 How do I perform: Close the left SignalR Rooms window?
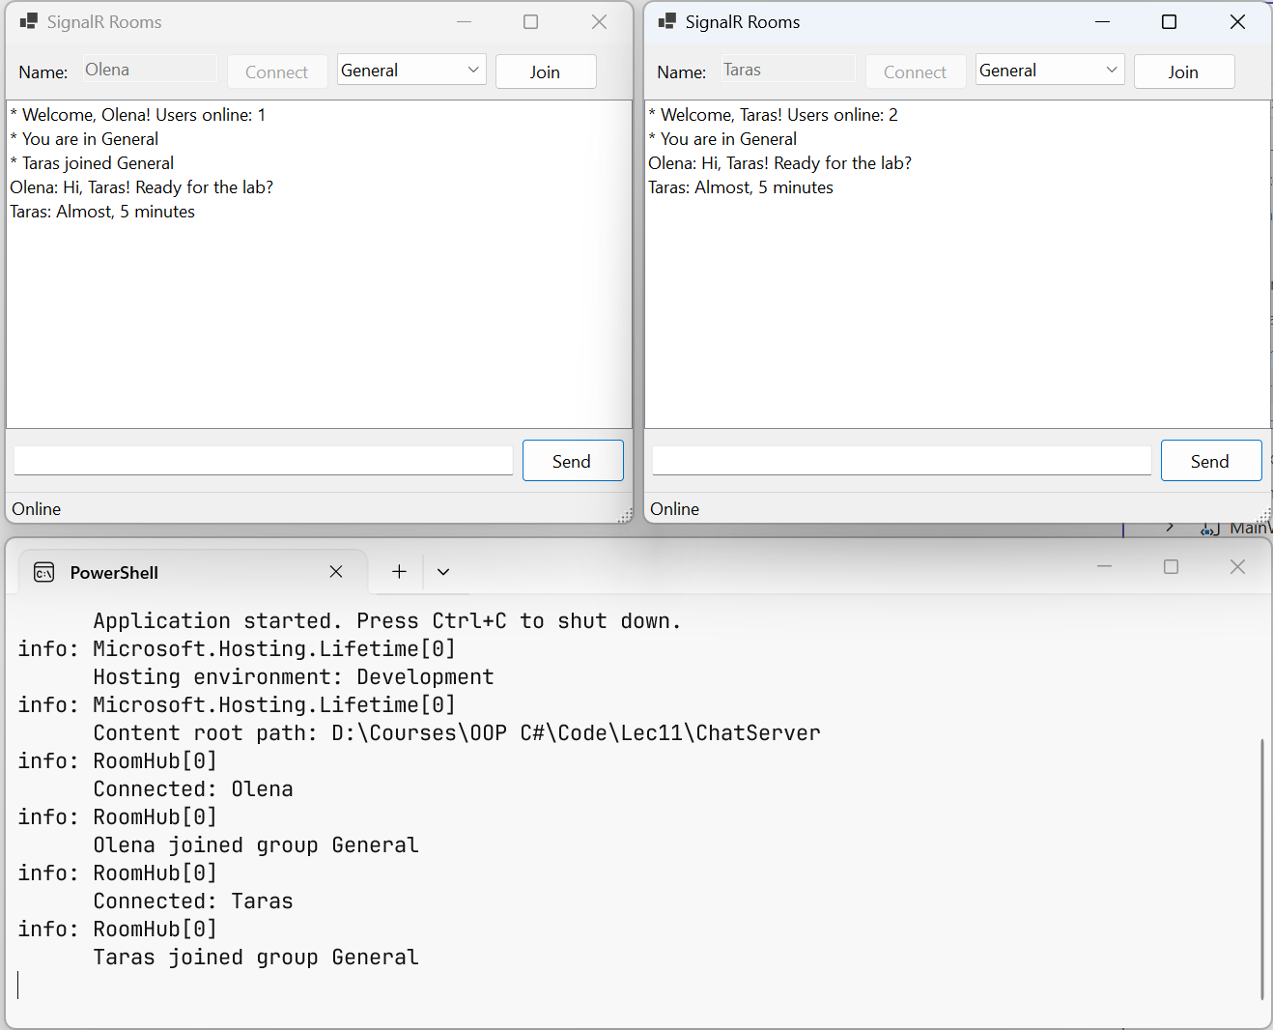[x=599, y=21]
